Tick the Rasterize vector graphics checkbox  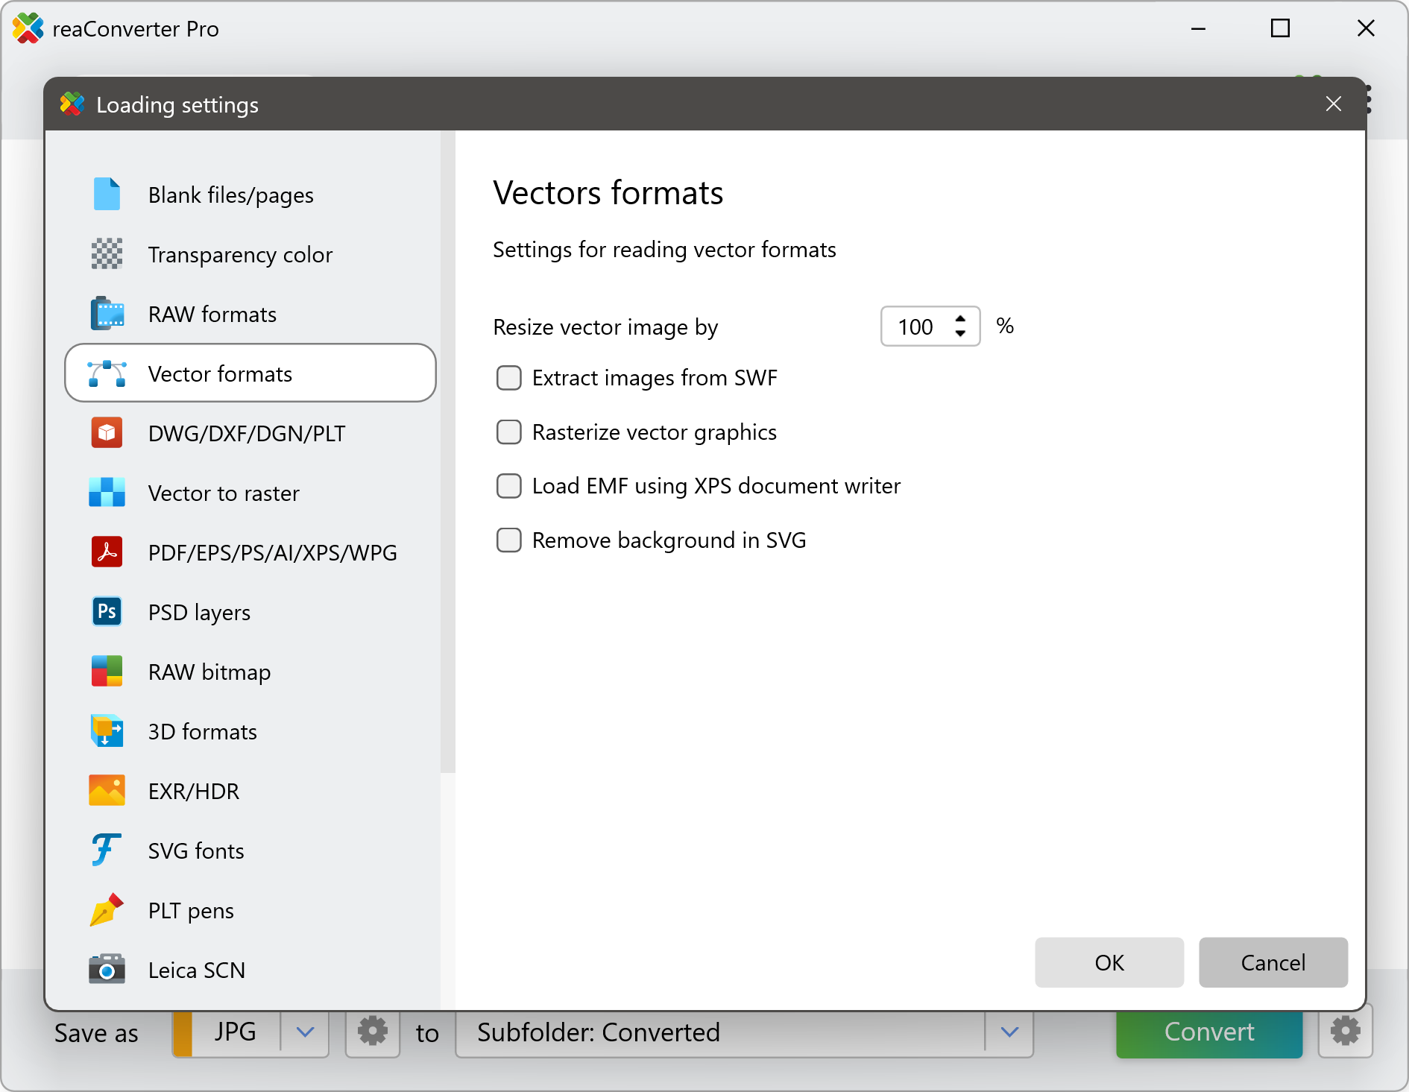click(x=509, y=432)
